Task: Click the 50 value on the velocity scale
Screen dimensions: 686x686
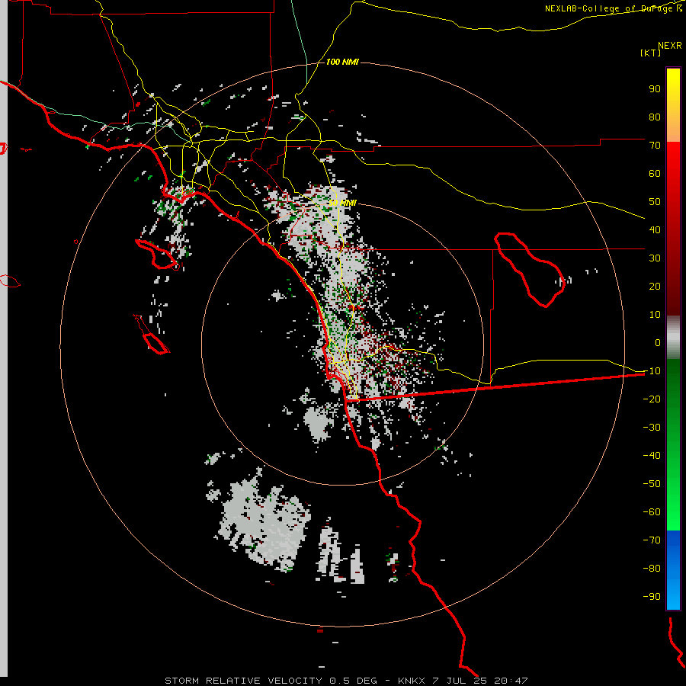Action: coord(655,202)
